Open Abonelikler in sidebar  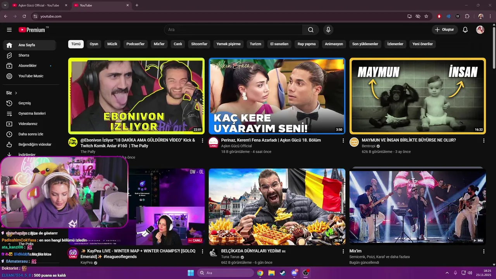coord(29,66)
